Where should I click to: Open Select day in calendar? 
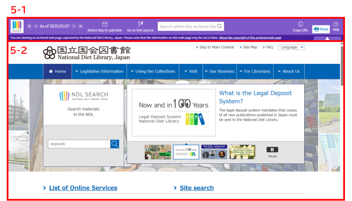105,27
